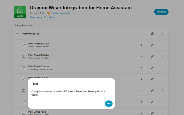This screenshot has width=184, height=115.
Task: Open the Custom integration link
Action: pos(61,13)
